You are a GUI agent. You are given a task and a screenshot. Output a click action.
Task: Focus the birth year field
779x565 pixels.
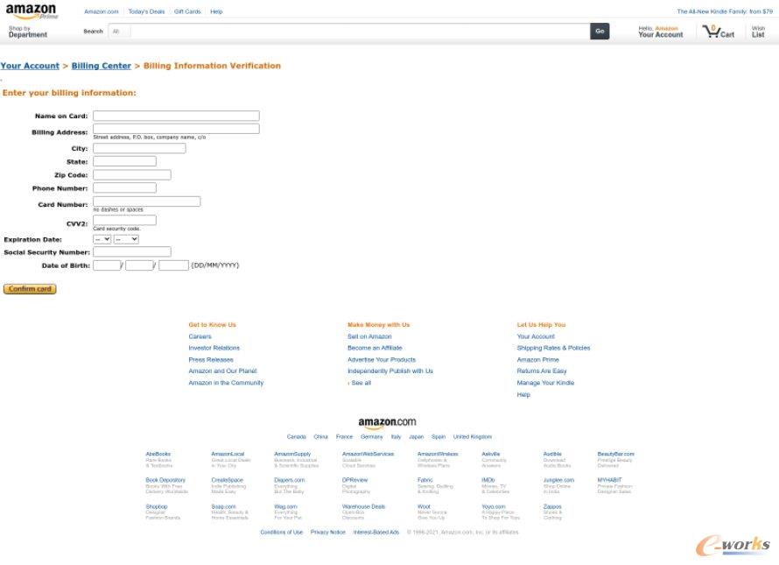[x=173, y=265]
